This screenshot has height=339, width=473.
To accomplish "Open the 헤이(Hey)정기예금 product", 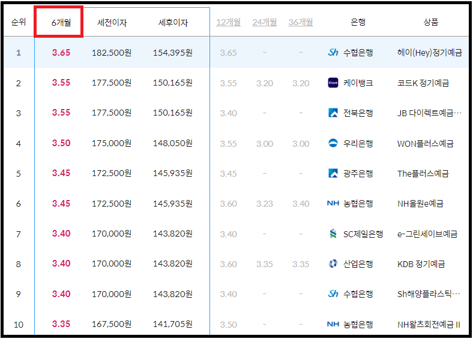I will click(x=430, y=53).
